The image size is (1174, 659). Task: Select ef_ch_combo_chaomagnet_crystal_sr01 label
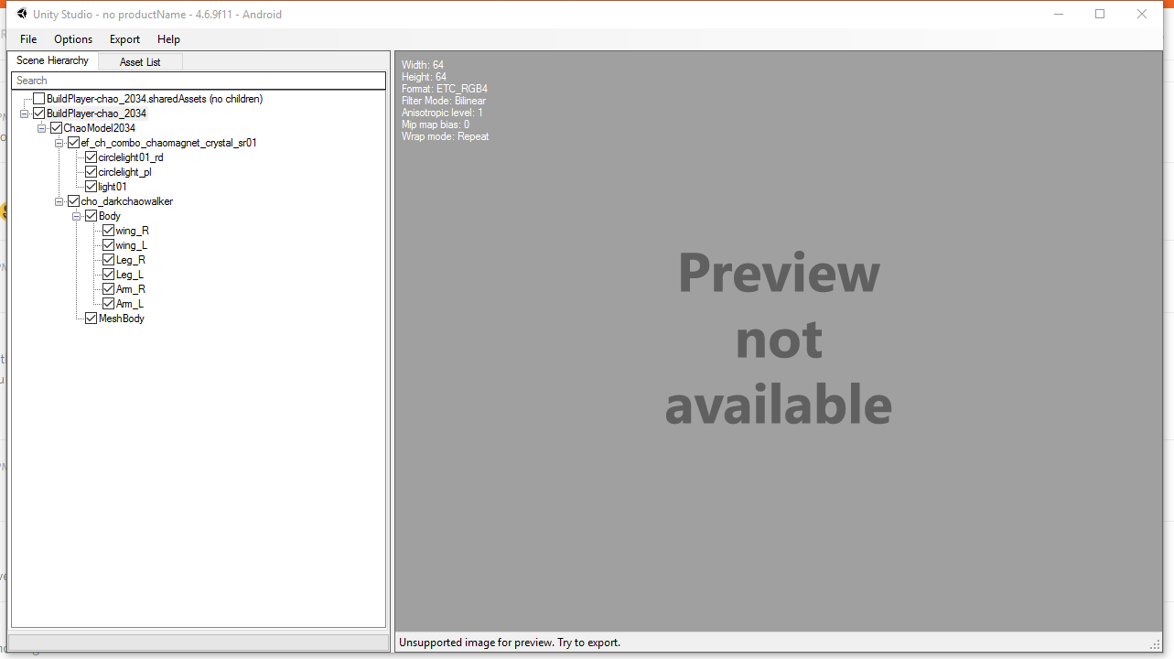pos(168,143)
